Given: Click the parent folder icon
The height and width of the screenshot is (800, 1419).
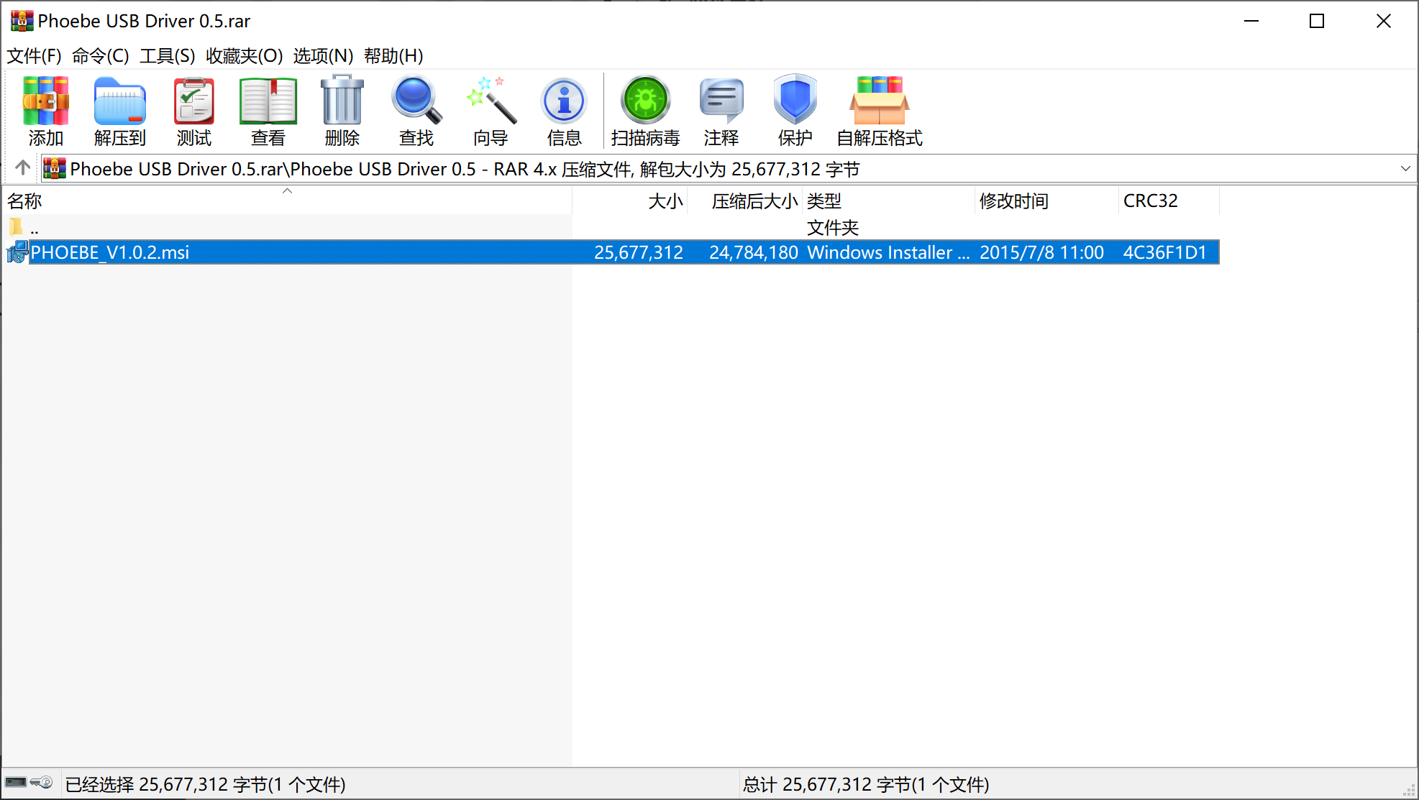Looking at the screenshot, I should tap(16, 227).
